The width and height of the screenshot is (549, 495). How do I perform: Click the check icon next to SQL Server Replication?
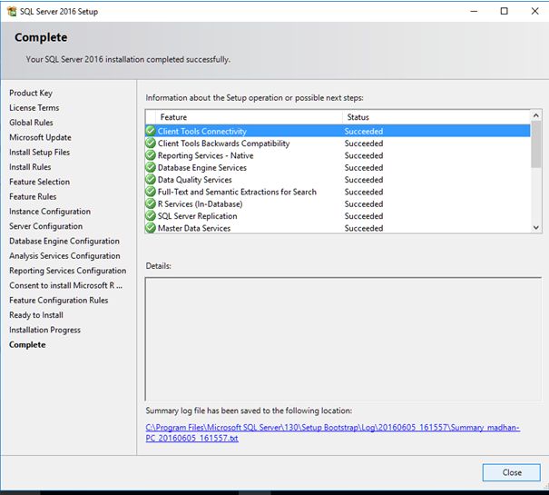pos(151,216)
